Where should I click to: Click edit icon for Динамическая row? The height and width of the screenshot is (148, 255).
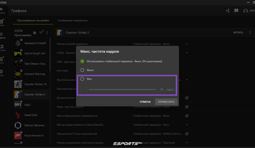click(187, 98)
